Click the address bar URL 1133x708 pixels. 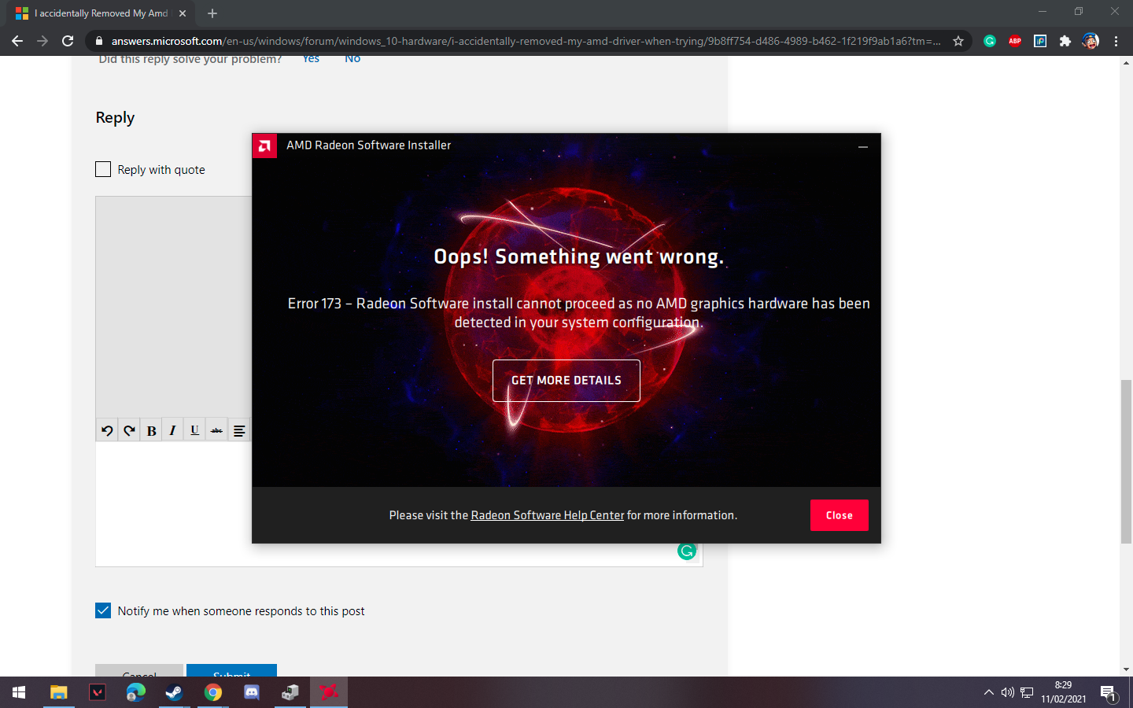(x=526, y=41)
